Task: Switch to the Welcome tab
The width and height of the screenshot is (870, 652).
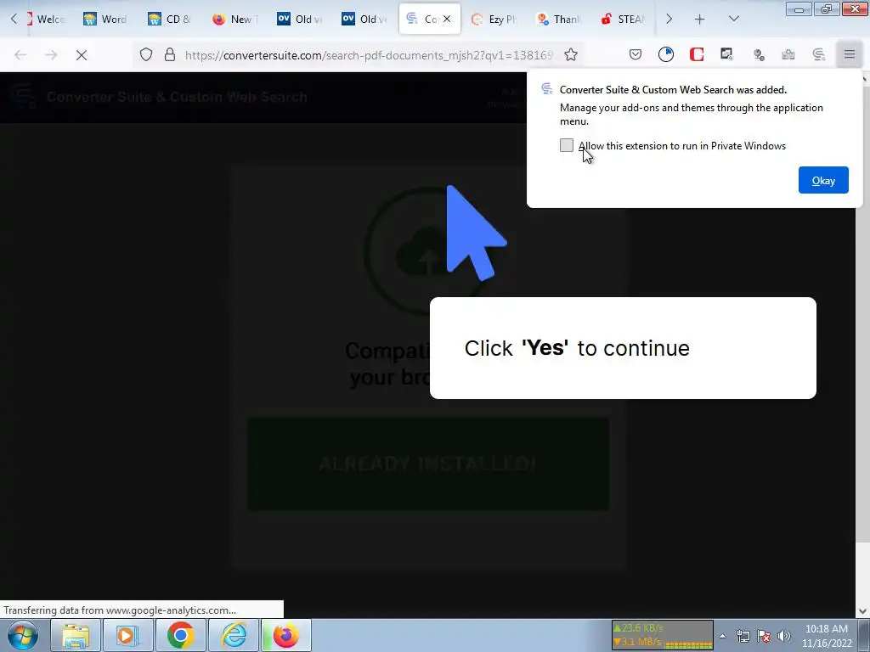Action: coord(46,19)
